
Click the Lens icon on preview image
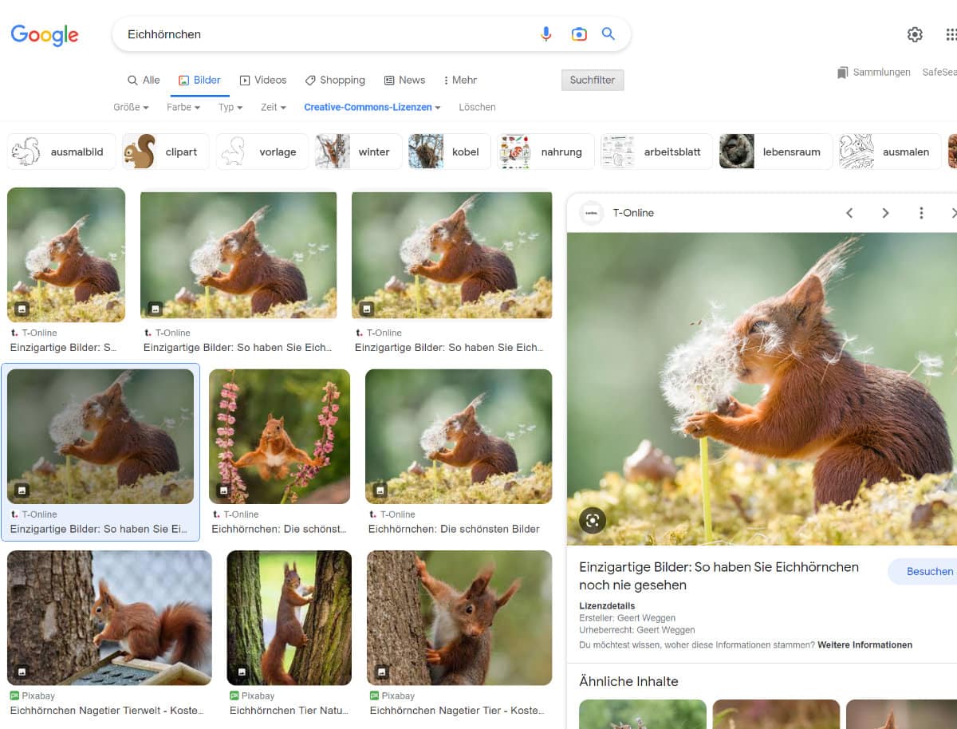click(593, 521)
